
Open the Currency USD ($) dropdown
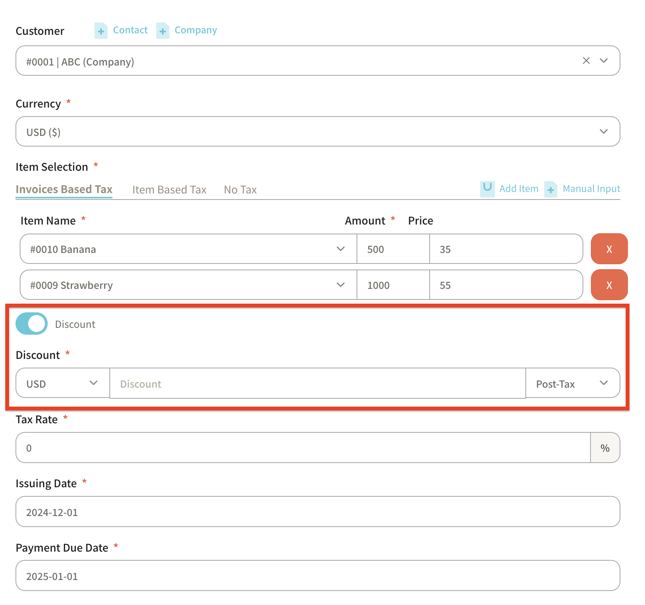603,131
